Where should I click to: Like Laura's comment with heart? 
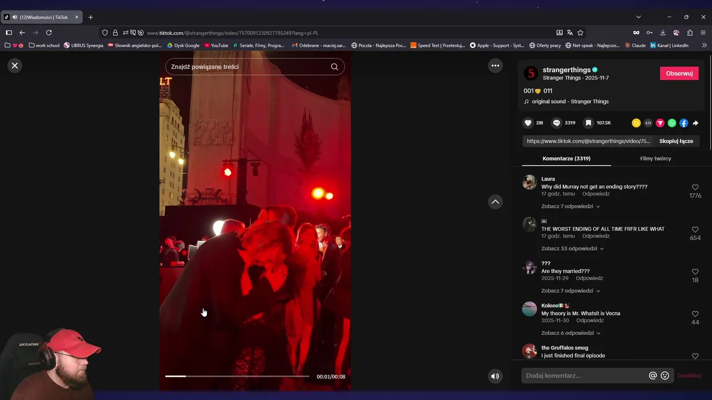695,188
